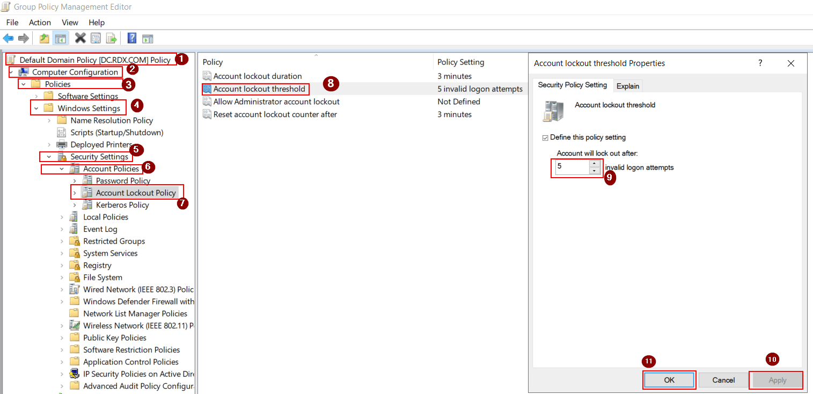Click the OK button

(x=669, y=380)
